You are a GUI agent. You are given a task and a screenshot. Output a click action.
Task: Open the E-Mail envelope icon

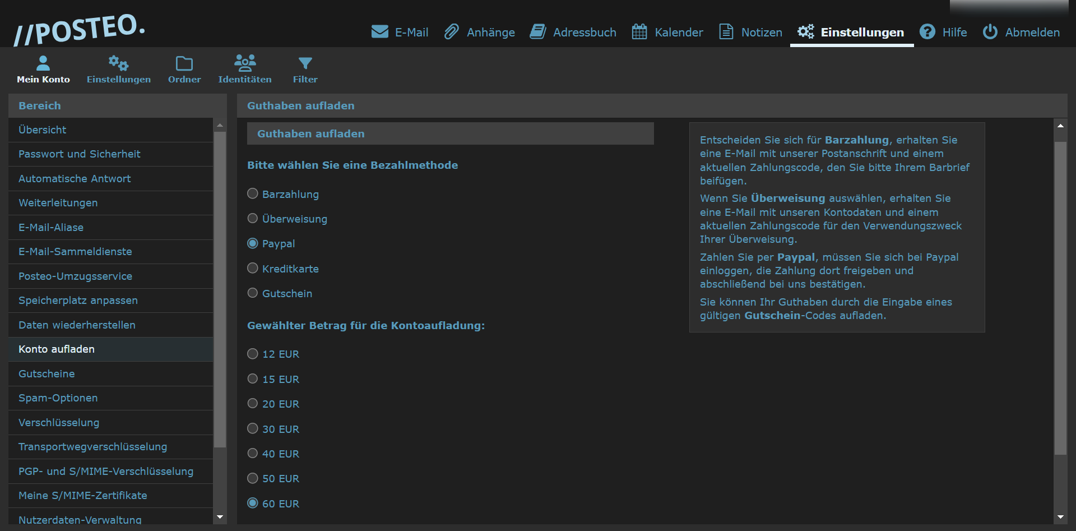point(379,32)
